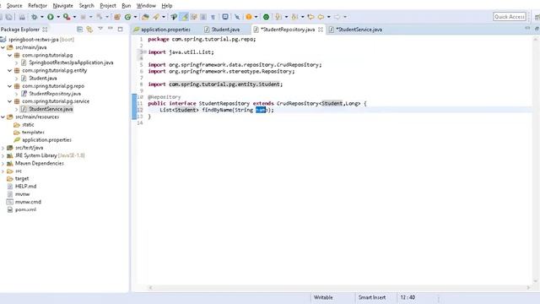This screenshot has height=304, width=540.
Task: Click the Forward navigation arrow icon
Action: pos(337,17)
